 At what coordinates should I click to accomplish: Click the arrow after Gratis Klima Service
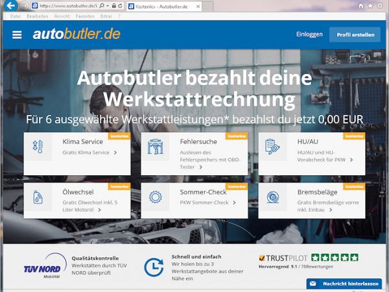point(115,152)
